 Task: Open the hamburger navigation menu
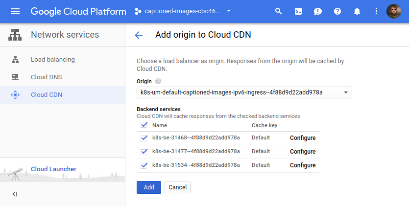click(15, 11)
